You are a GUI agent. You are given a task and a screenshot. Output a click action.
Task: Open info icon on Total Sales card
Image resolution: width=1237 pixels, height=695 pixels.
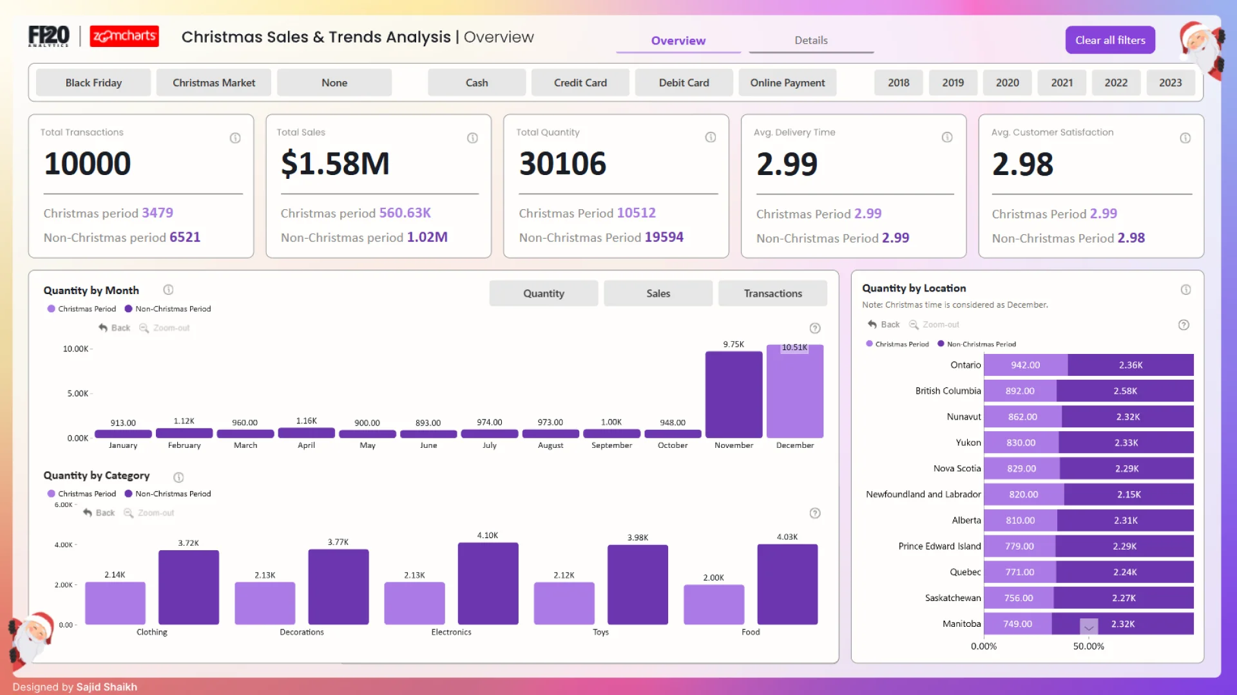pyautogui.click(x=472, y=138)
